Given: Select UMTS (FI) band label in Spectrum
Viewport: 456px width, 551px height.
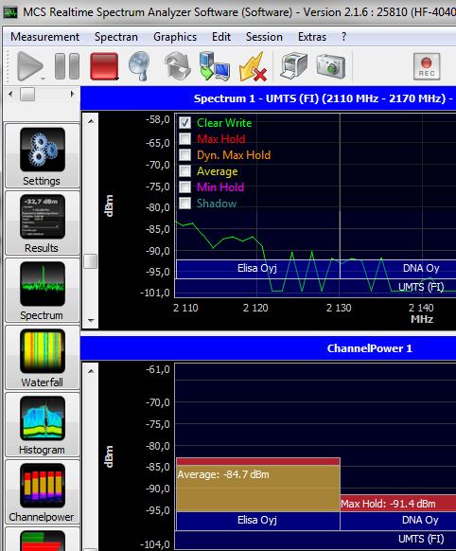Looking at the screenshot, I should pyautogui.click(x=421, y=287).
